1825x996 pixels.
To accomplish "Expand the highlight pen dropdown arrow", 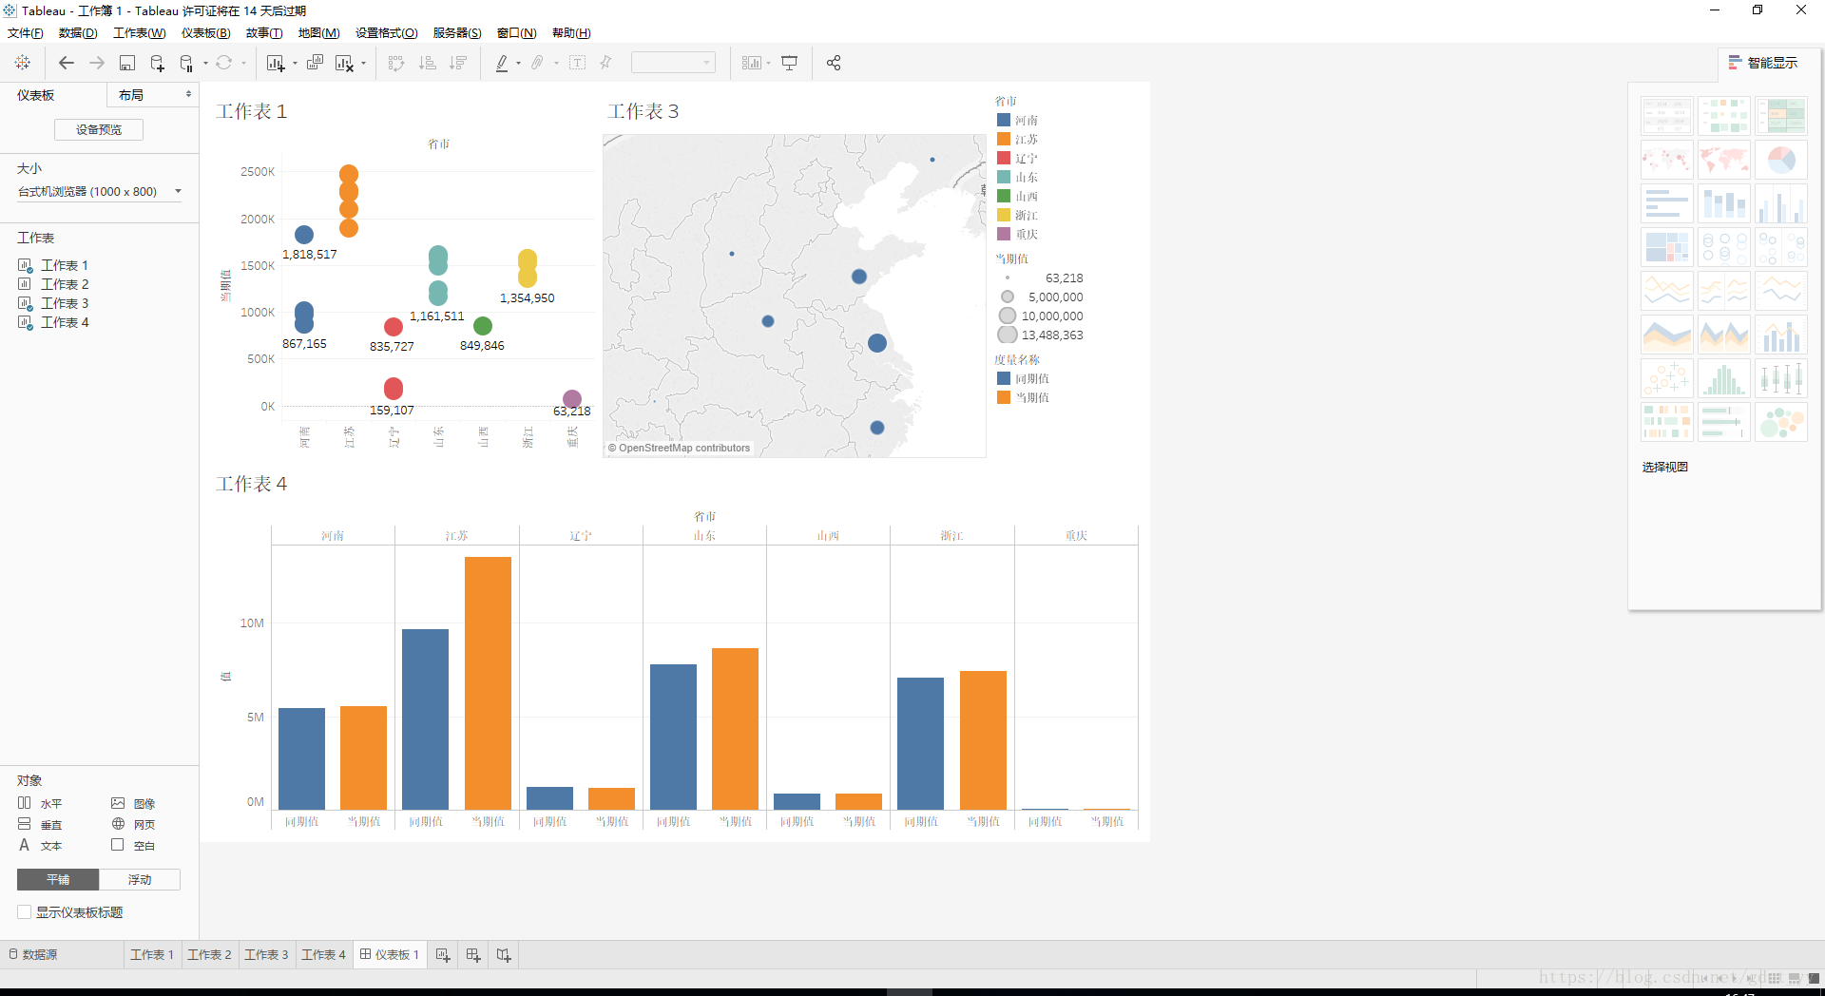I will (518, 64).
